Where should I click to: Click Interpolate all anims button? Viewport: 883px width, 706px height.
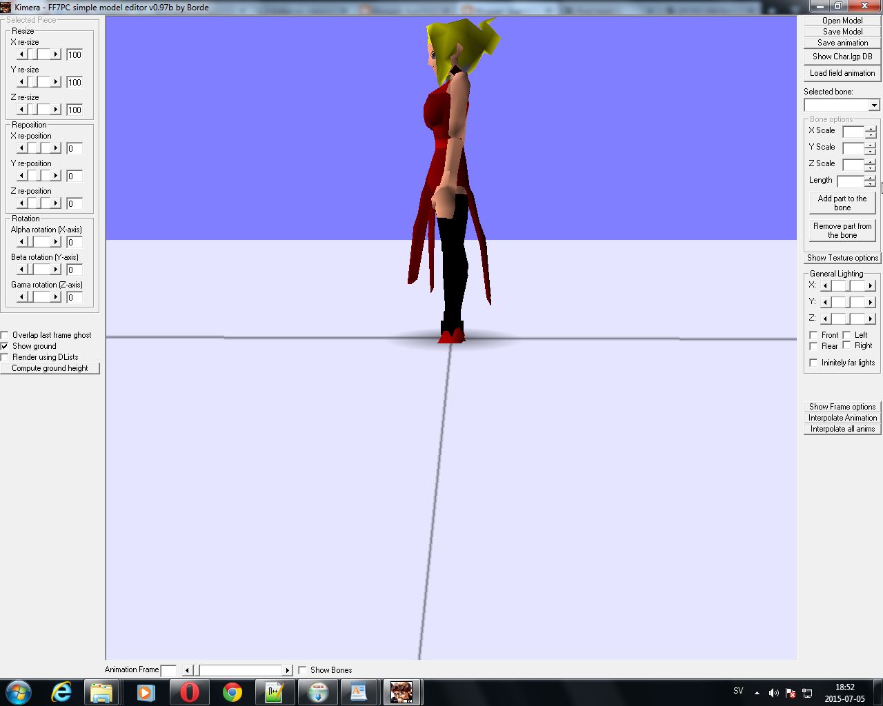(842, 429)
